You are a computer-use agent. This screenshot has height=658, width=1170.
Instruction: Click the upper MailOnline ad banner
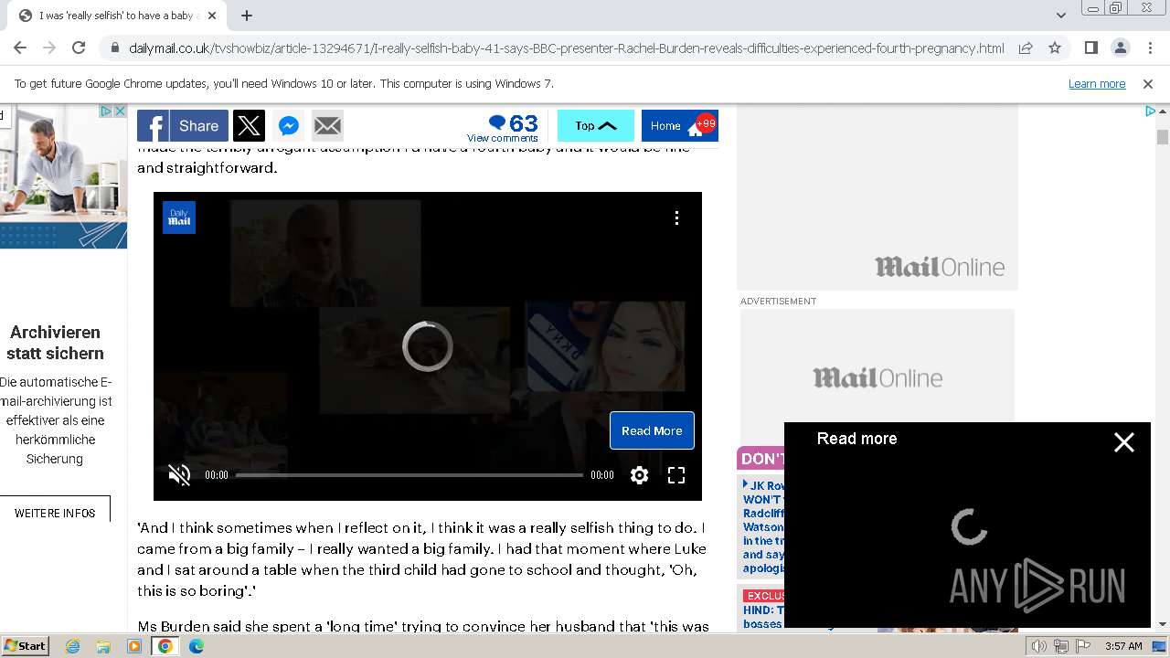click(x=877, y=196)
